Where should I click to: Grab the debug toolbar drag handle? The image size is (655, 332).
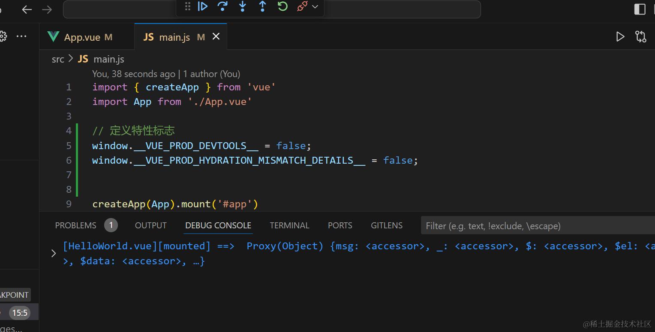[x=187, y=6]
